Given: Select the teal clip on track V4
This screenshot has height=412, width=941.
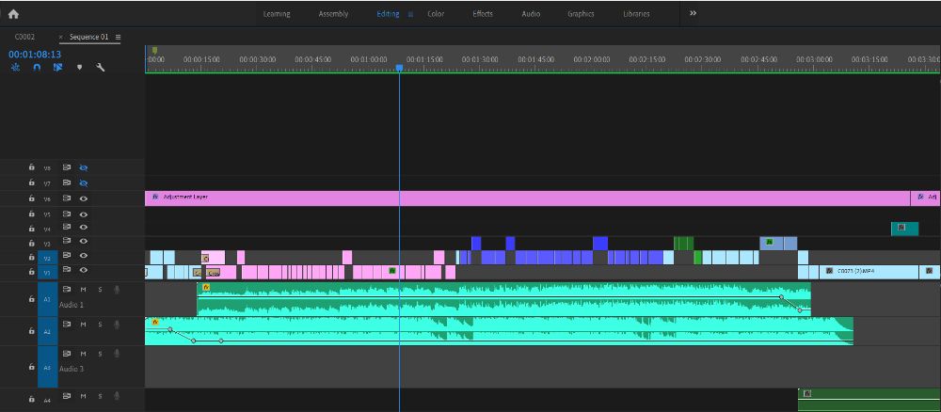Looking at the screenshot, I should point(905,229).
